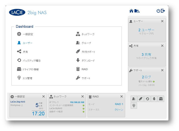Viewport: 179px width, 131px height.
Task: Click the 2big NAS product title
Action: tap(37, 13)
